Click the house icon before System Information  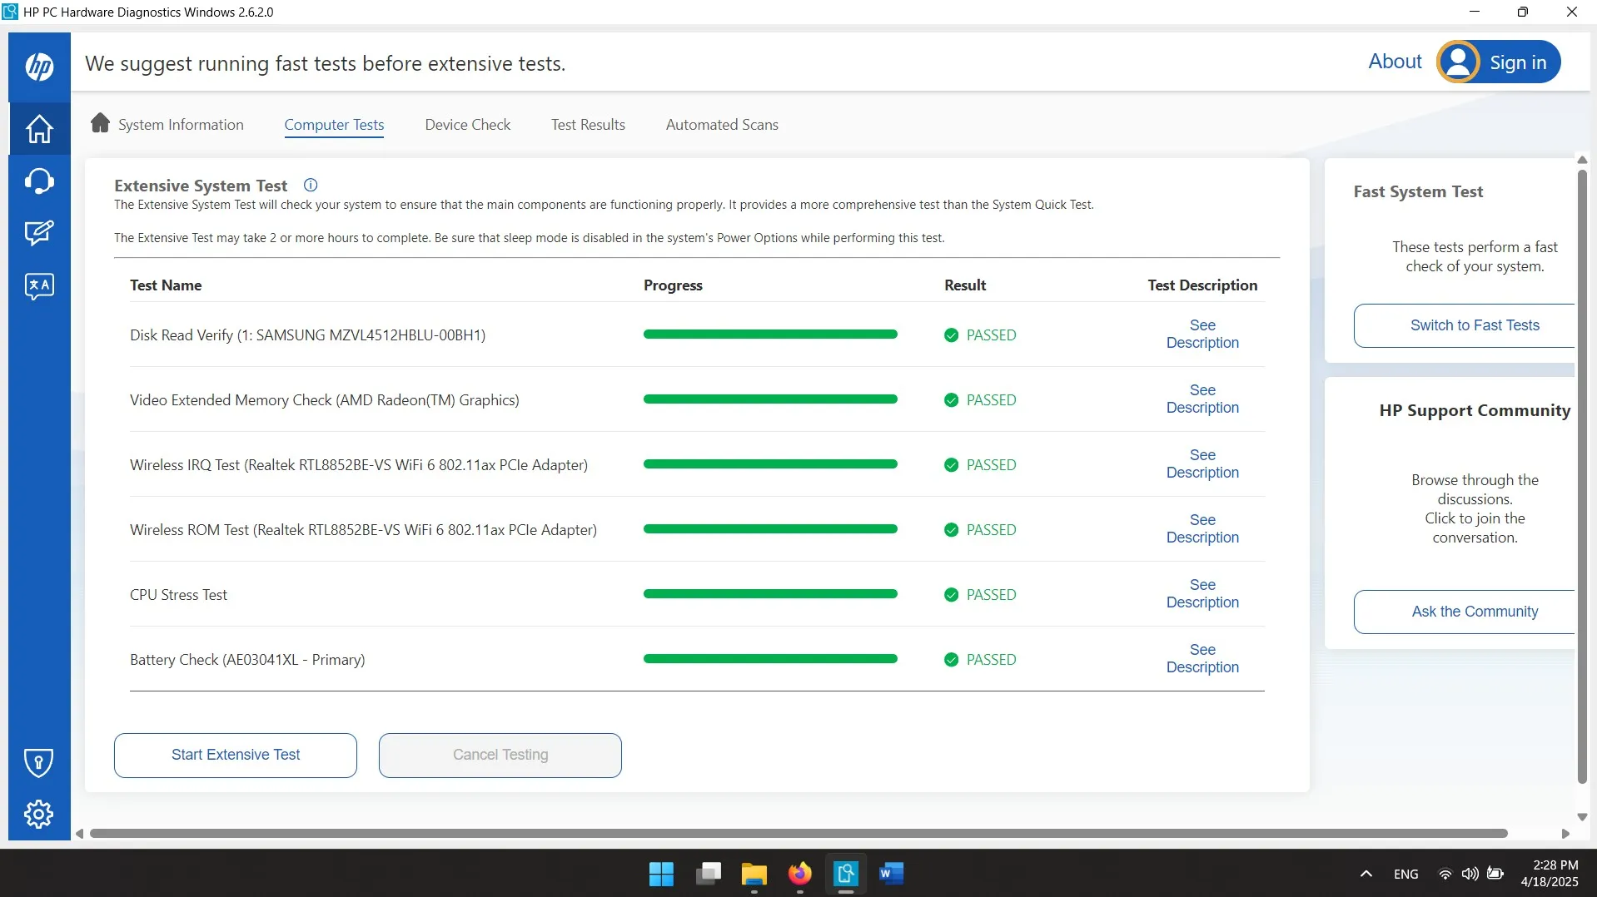tap(100, 123)
